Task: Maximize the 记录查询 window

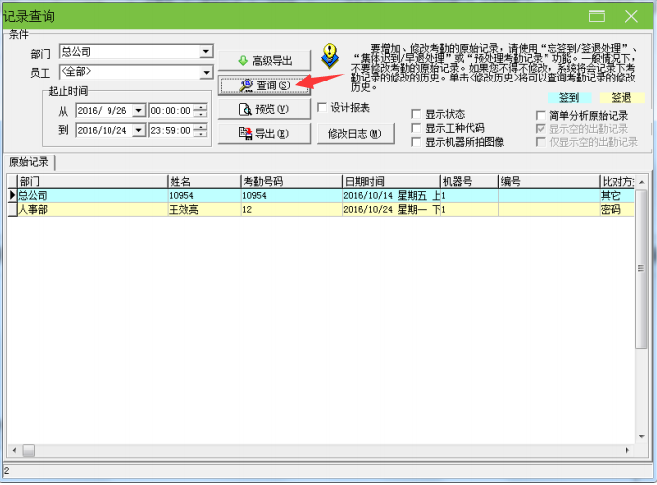Action: coord(597,16)
